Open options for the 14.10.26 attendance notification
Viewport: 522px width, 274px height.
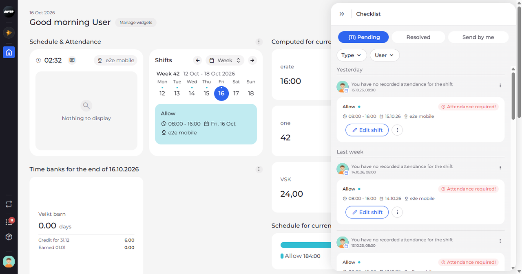(500, 168)
